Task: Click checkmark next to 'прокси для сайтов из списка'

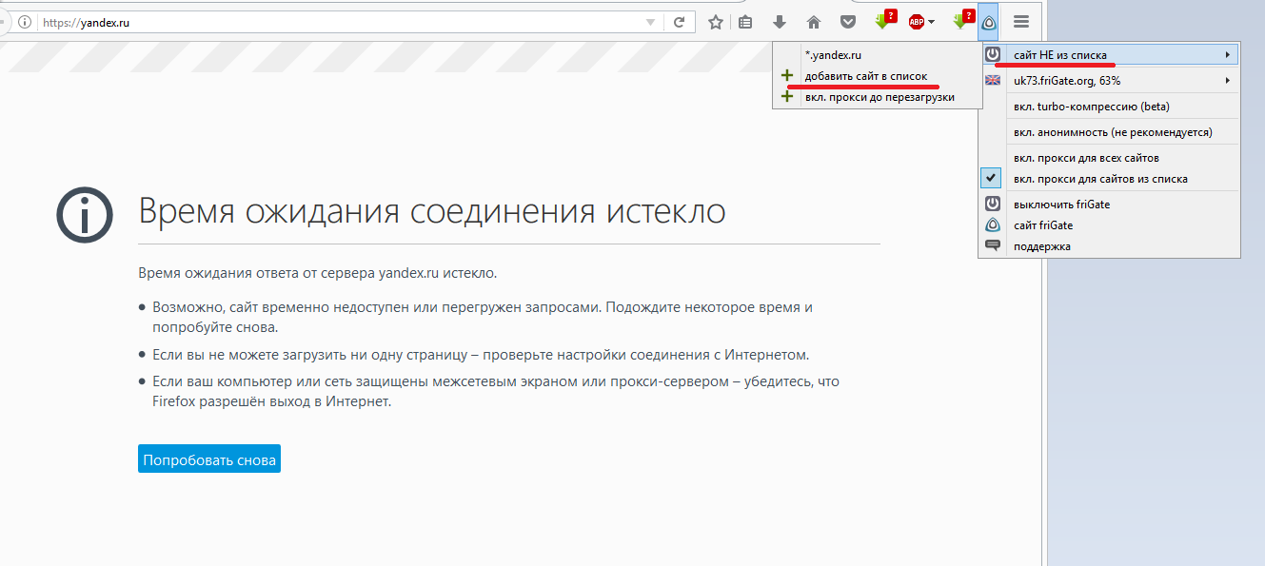Action: tap(992, 178)
